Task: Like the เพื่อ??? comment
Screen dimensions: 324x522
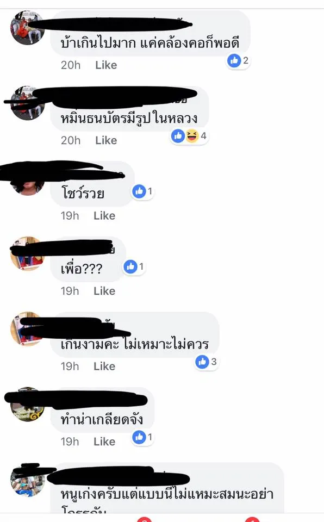Action: coord(104,291)
